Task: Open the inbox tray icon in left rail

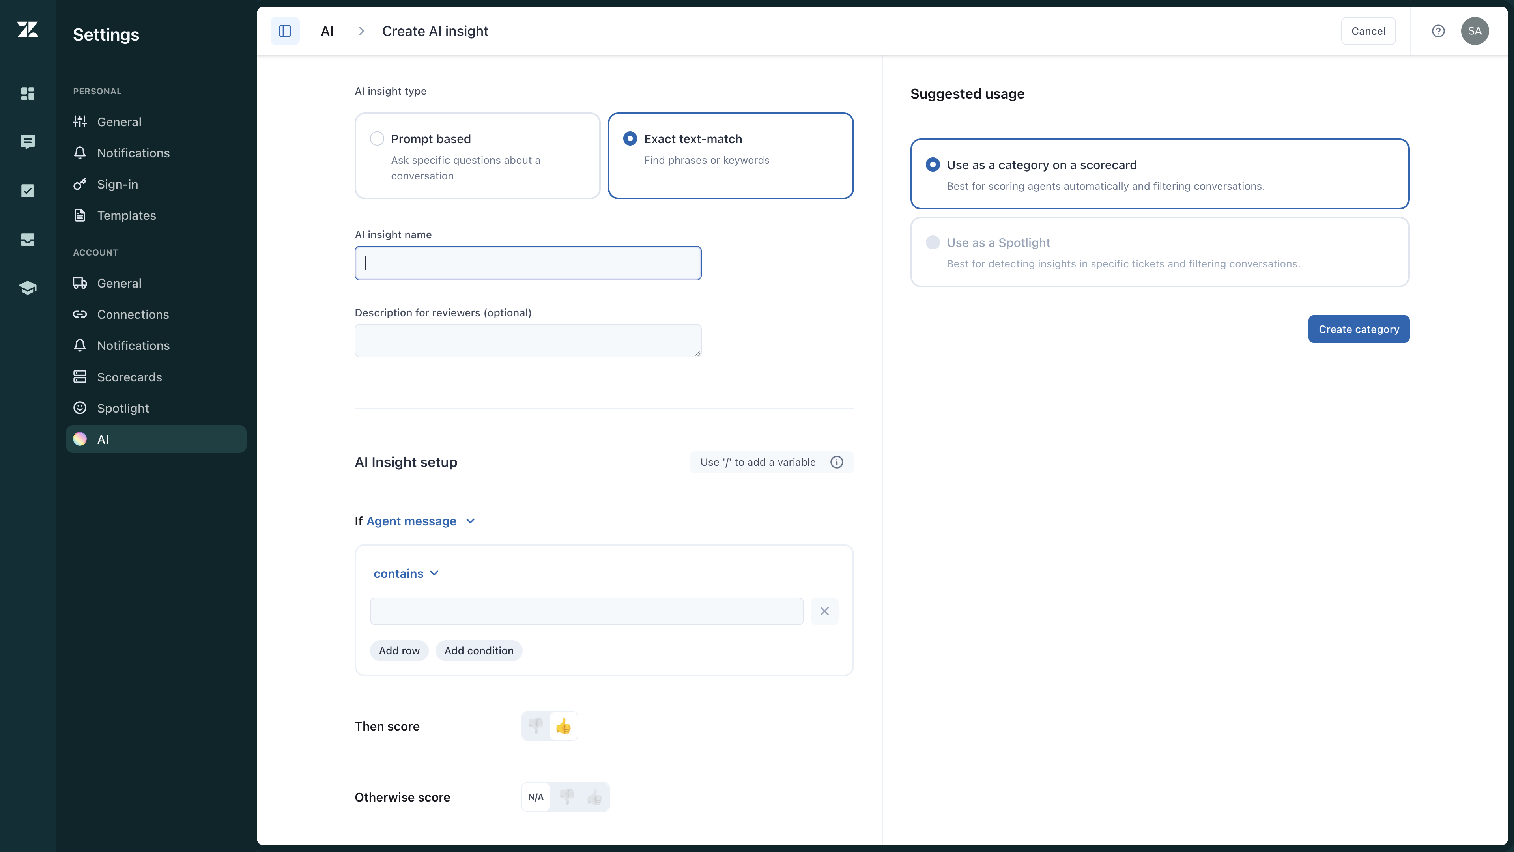Action: tap(28, 239)
